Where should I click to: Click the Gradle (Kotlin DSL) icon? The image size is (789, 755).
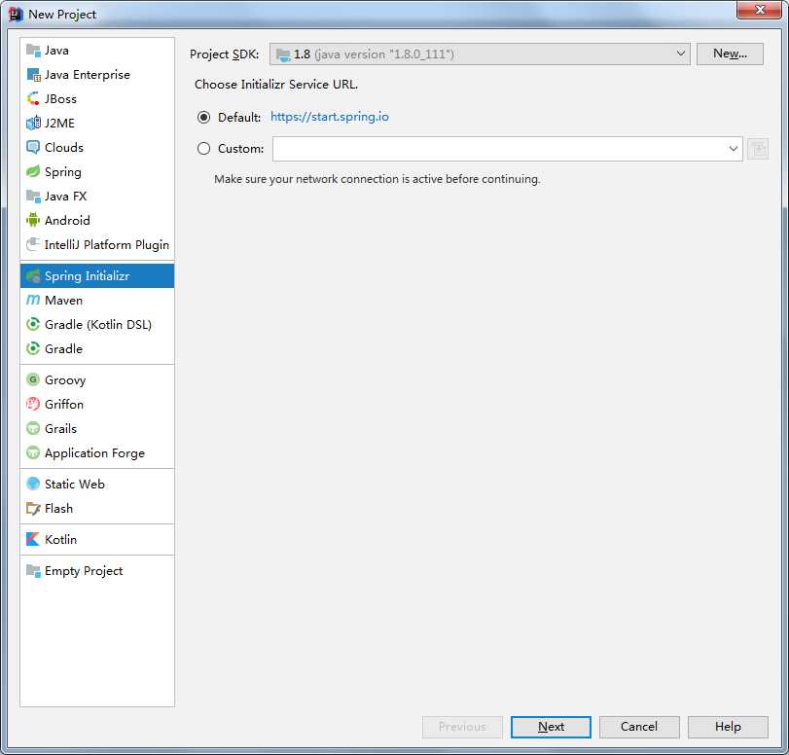click(x=33, y=324)
